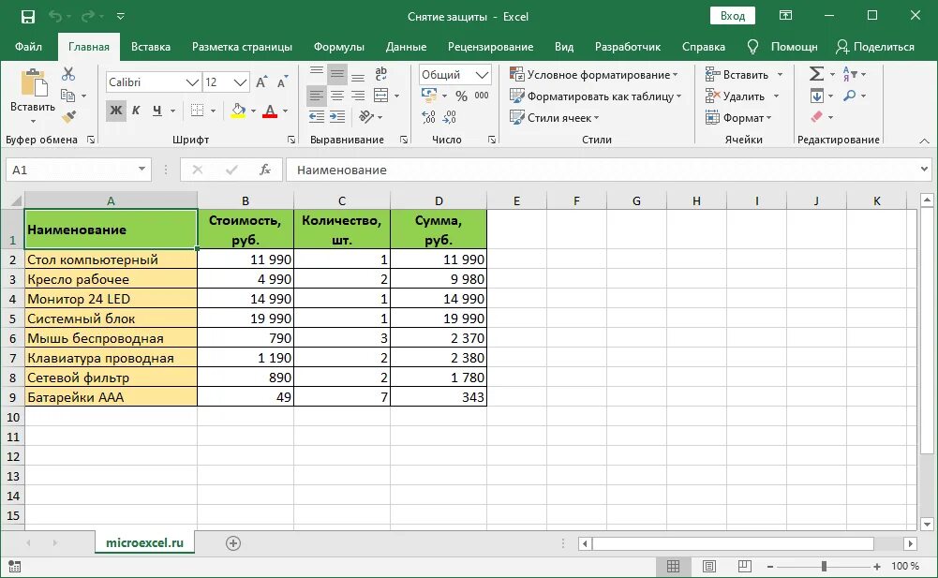Expand the formula bar chevron
The height and width of the screenshot is (578, 938).
[x=924, y=170]
